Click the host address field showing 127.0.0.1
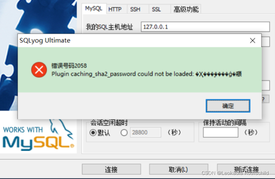Screen dimensions: 275x179 click(x=205, y=27)
